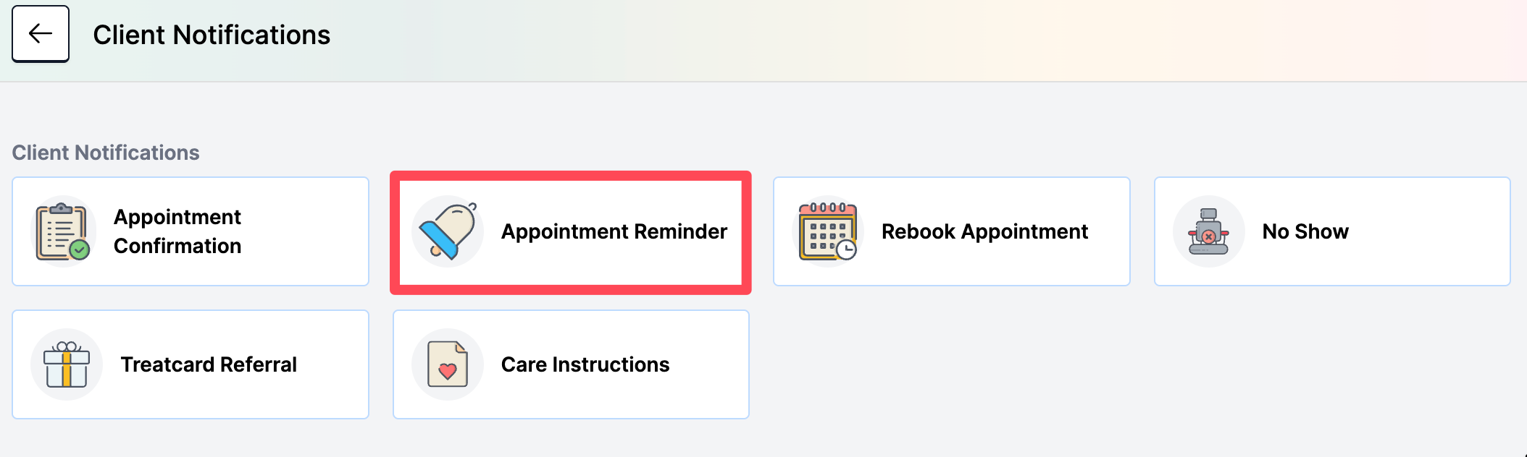Click the red heart on the Care Instructions icon
The height and width of the screenshot is (457, 1527).
click(448, 371)
